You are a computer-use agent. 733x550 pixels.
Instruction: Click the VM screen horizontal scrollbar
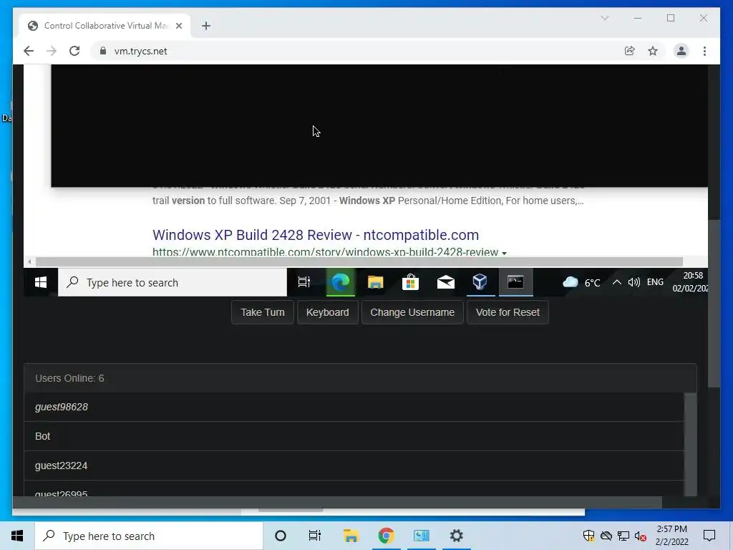(359, 262)
